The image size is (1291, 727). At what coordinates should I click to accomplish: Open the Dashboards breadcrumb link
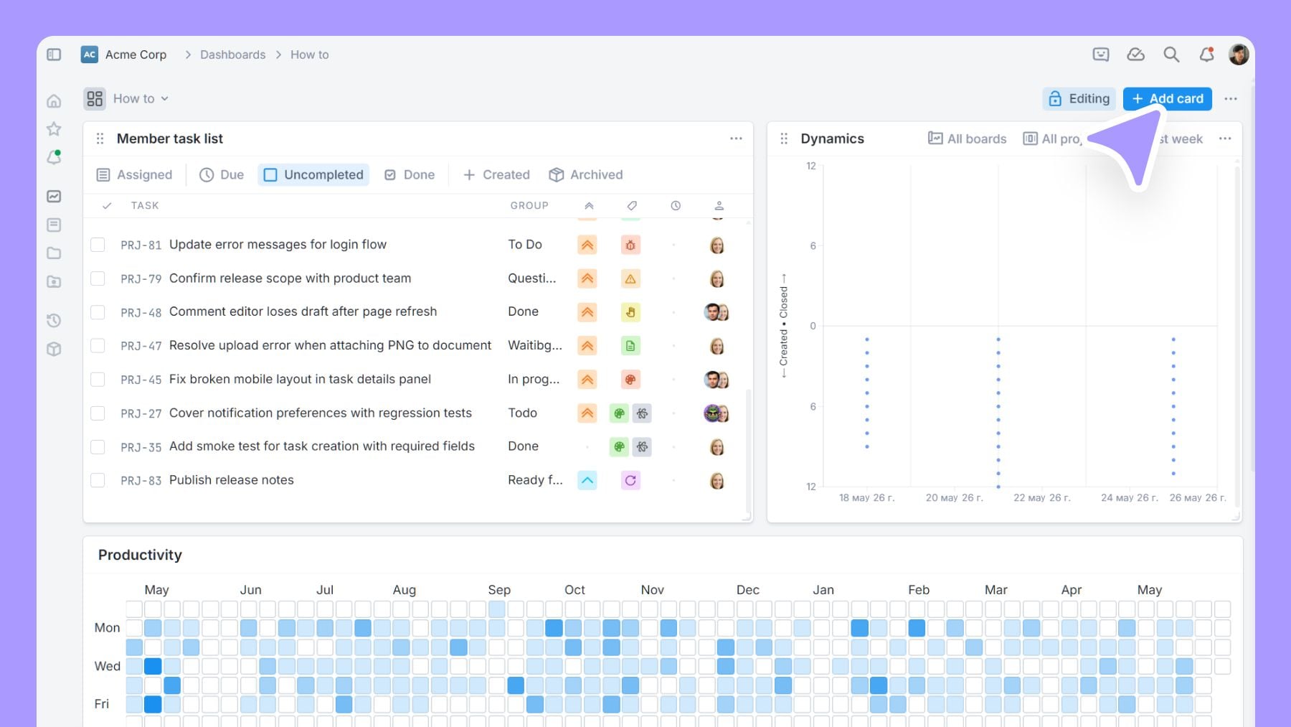pos(232,55)
